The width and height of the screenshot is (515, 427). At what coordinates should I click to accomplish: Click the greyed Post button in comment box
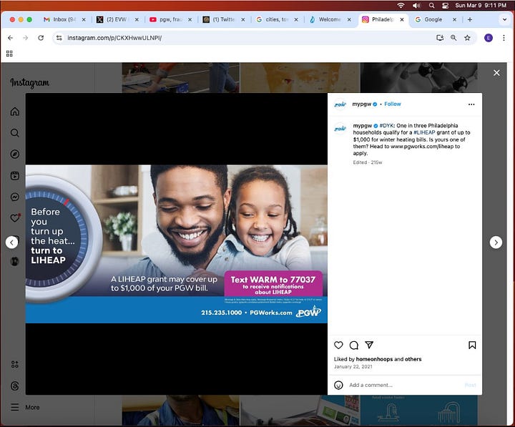tap(471, 385)
